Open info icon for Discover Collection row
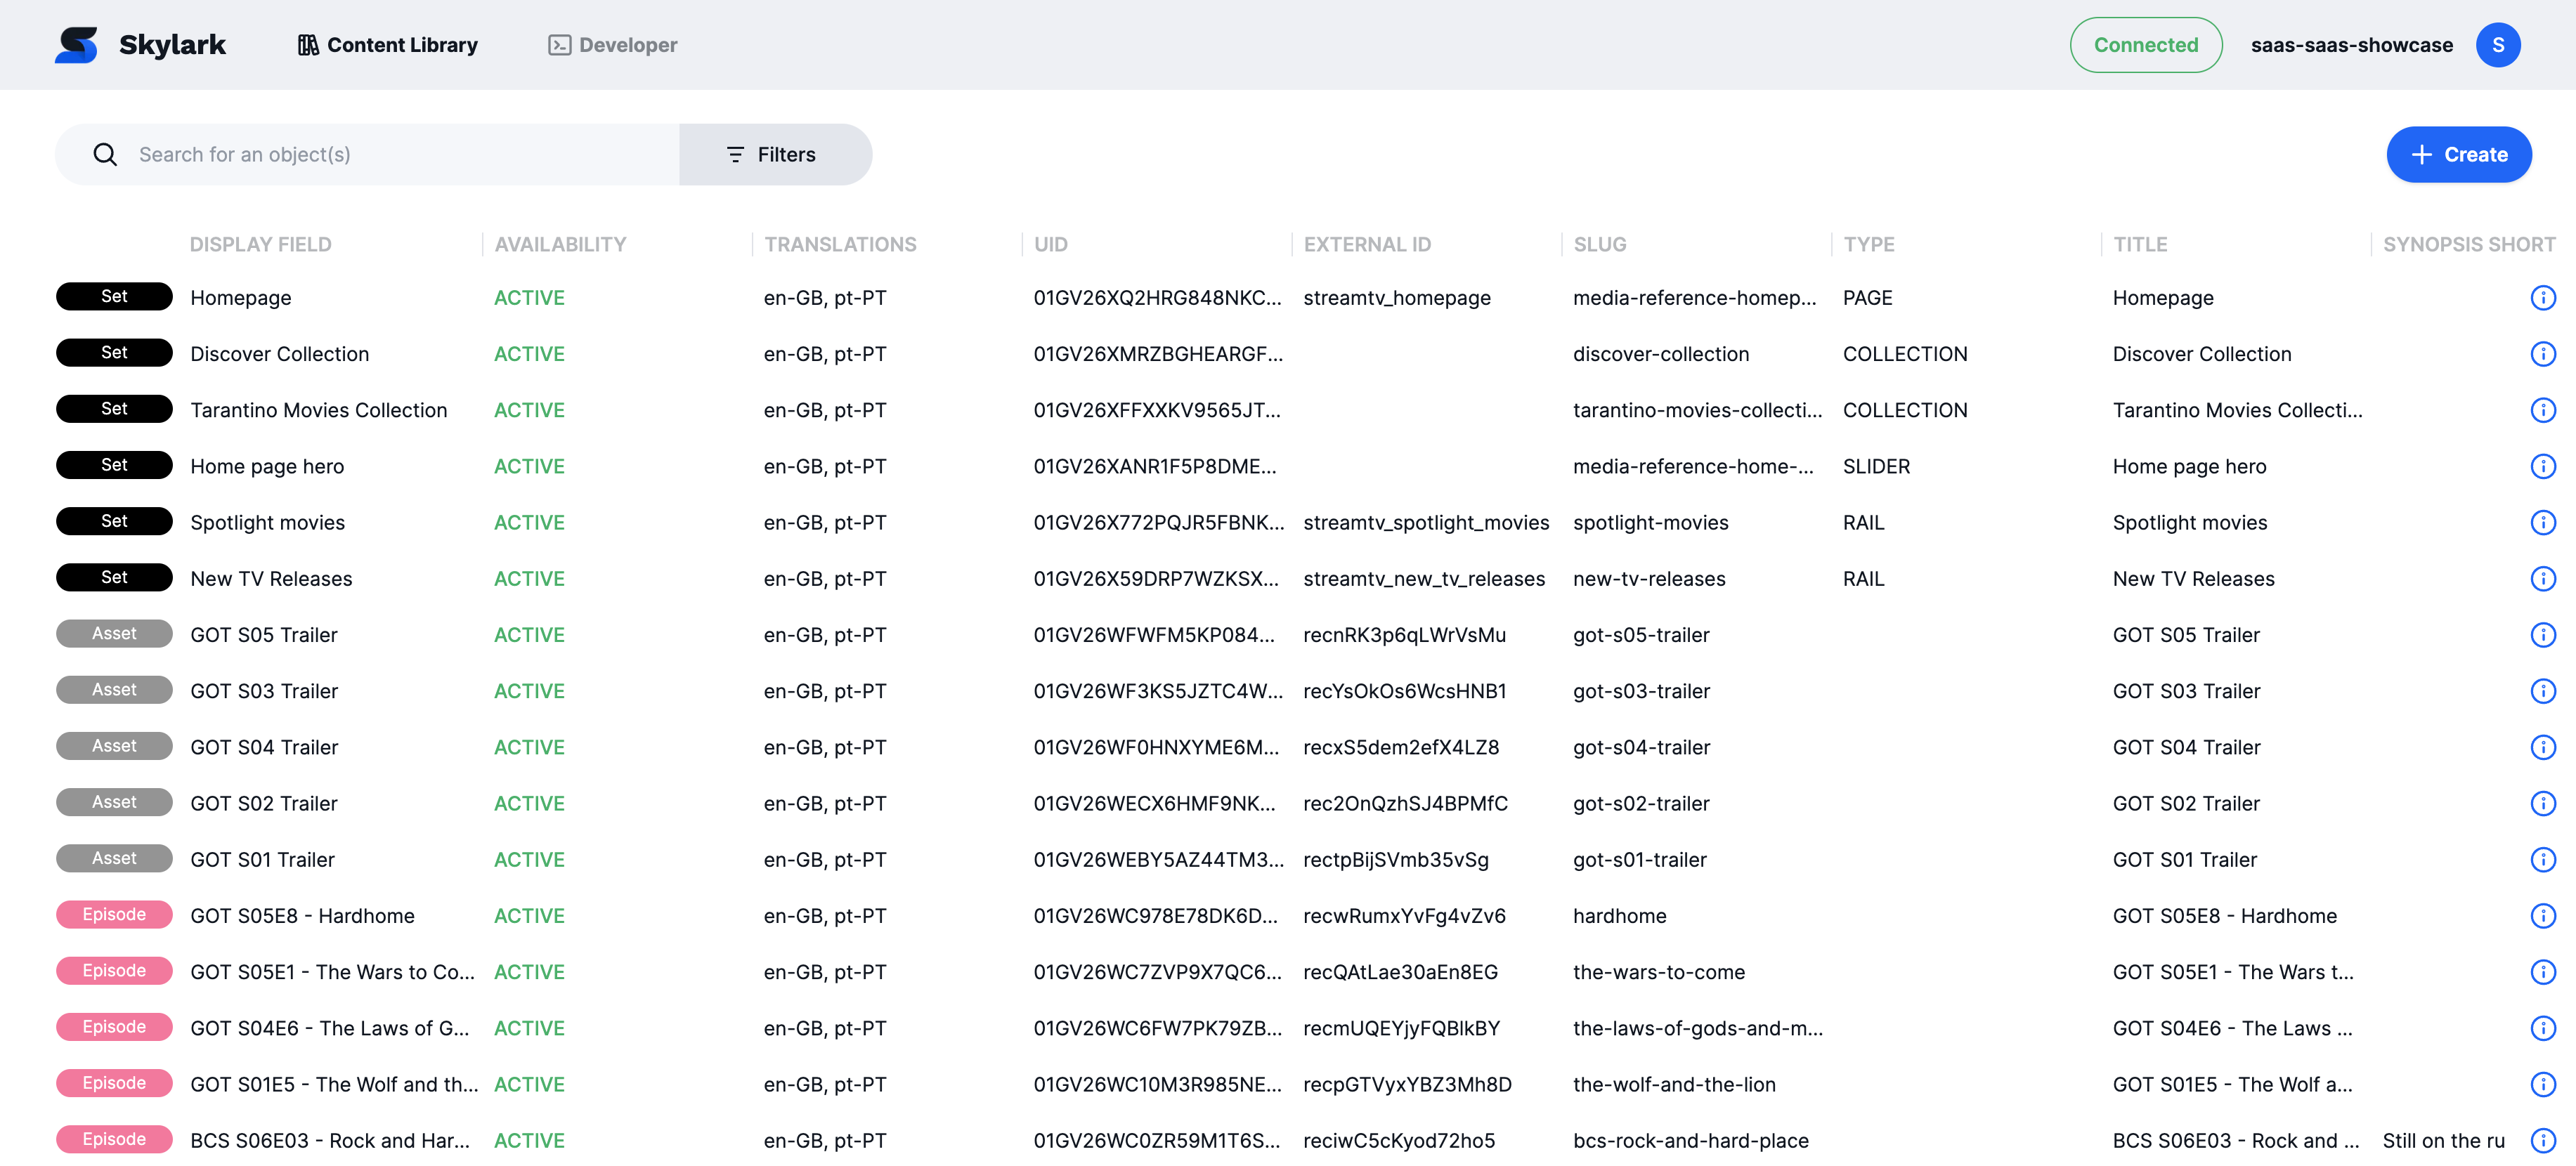This screenshot has width=2576, height=1166. (x=2542, y=354)
